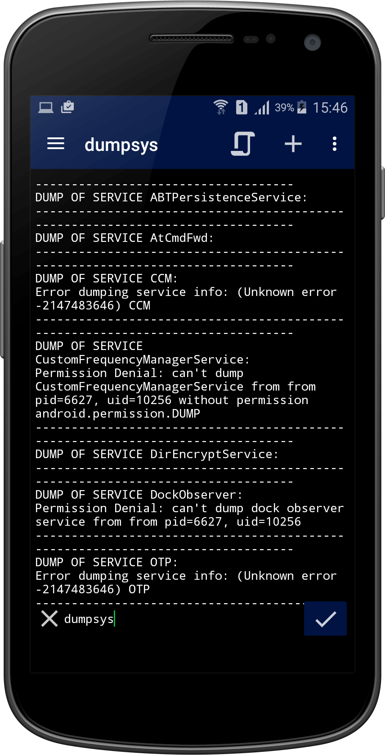Tap the Wi-Fi status icon
Image resolution: width=385 pixels, height=755 pixels.
click(220, 107)
